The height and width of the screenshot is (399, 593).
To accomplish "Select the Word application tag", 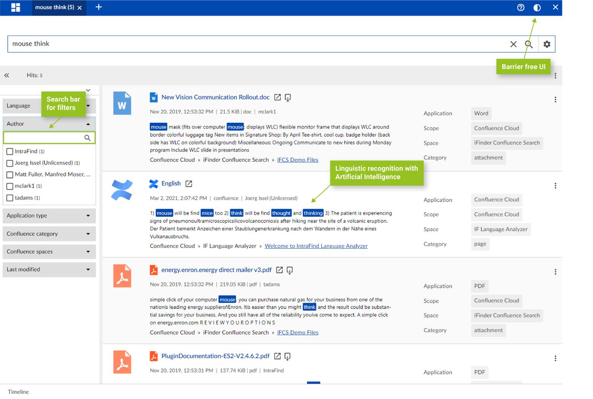I will tap(481, 113).
